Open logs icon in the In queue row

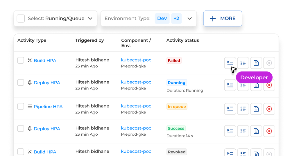pos(230,109)
